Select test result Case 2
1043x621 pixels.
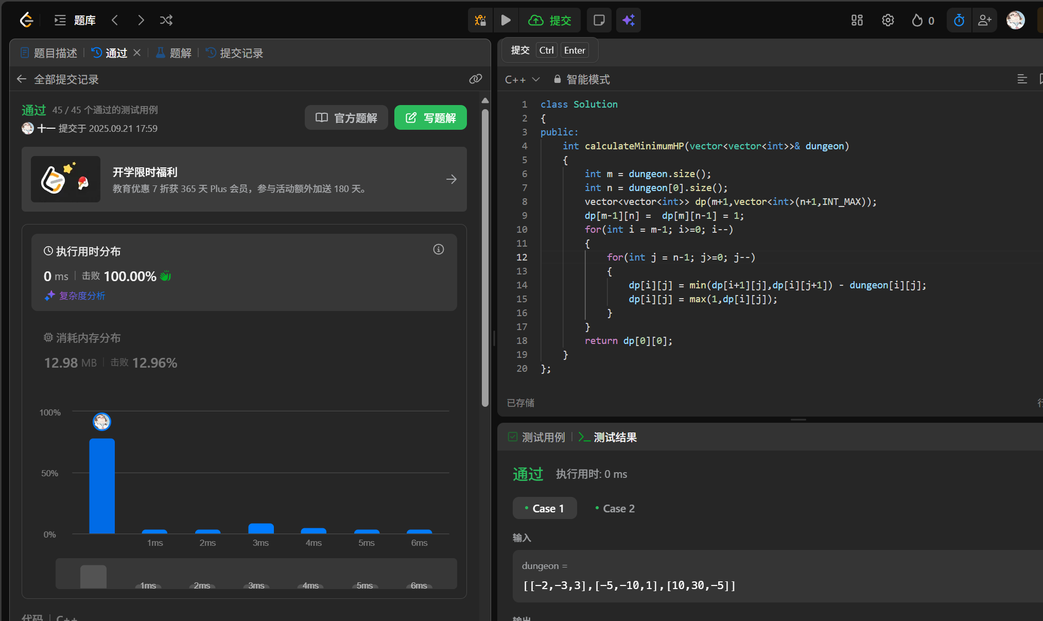pyautogui.click(x=615, y=508)
